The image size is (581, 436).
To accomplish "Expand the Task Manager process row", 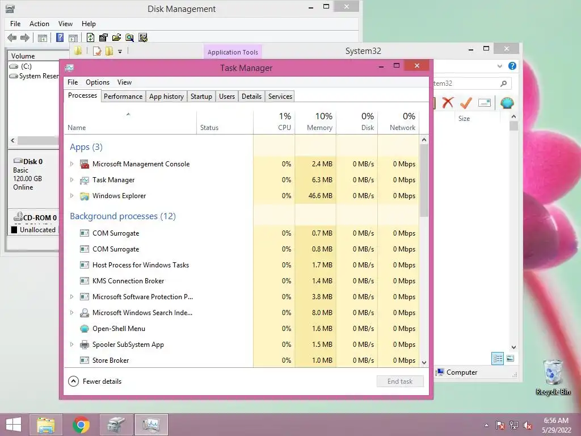I will coord(72,180).
